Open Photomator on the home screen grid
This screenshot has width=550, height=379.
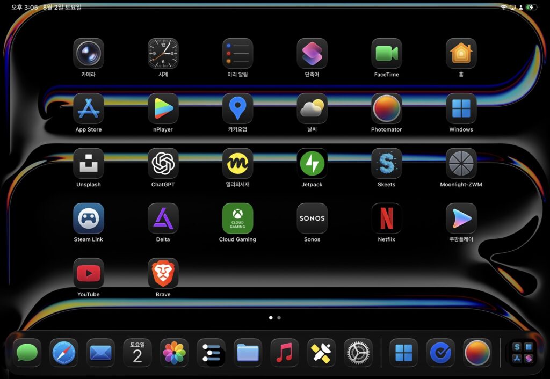click(x=387, y=108)
